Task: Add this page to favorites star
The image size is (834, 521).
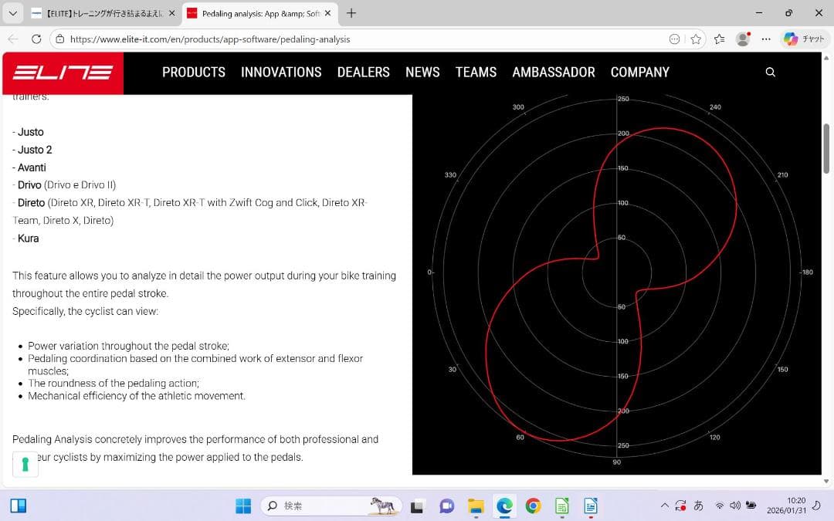Action: click(696, 39)
